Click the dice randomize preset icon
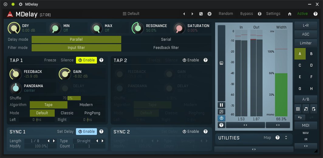This screenshot has width=323, height=158. (x=201, y=14)
